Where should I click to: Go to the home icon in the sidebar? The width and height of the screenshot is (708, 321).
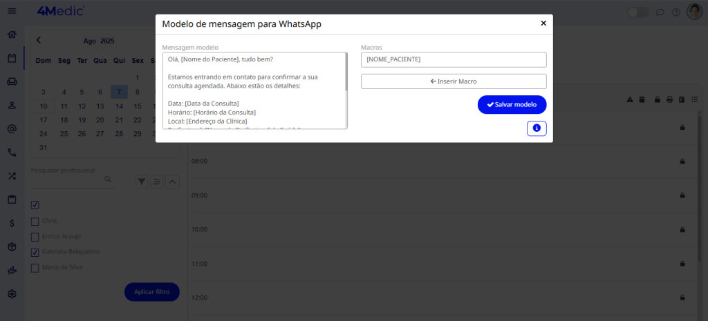point(12,35)
